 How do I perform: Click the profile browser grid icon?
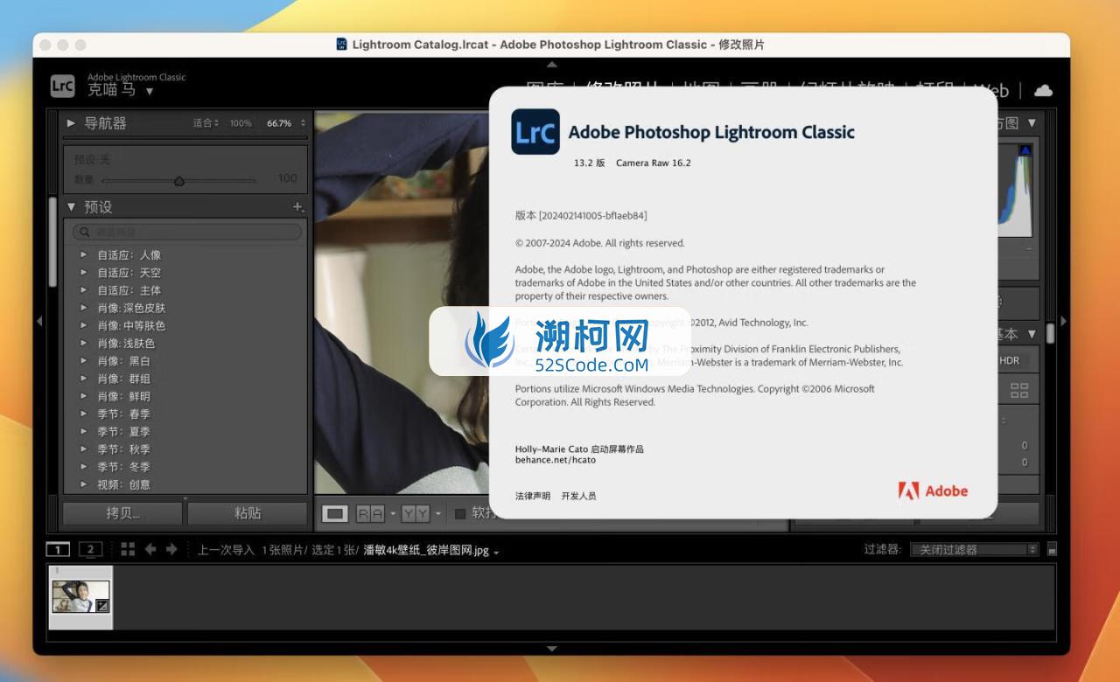point(1019,391)
